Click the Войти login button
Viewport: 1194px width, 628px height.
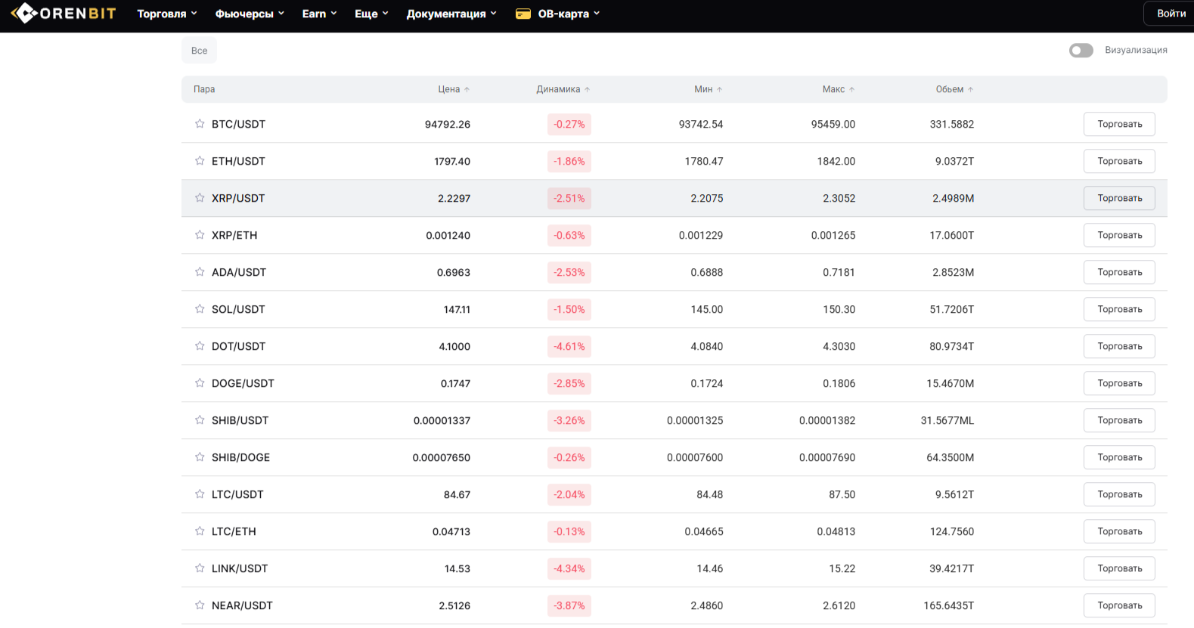tap(1171, 14)
